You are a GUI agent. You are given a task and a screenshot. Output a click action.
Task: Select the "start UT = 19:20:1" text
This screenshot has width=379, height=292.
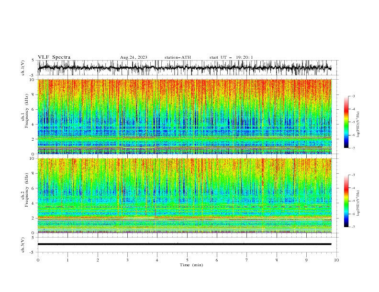pyautogui.click(x=231, y=57)
